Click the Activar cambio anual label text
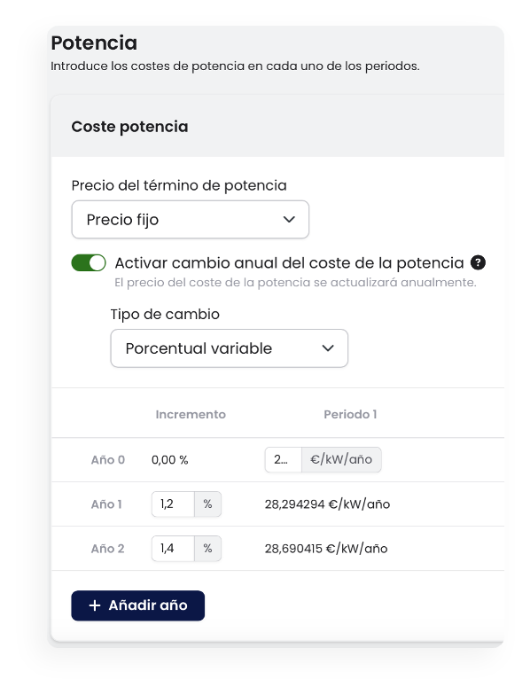 289,263
